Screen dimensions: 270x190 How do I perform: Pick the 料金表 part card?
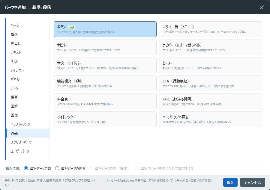point(105,101)
